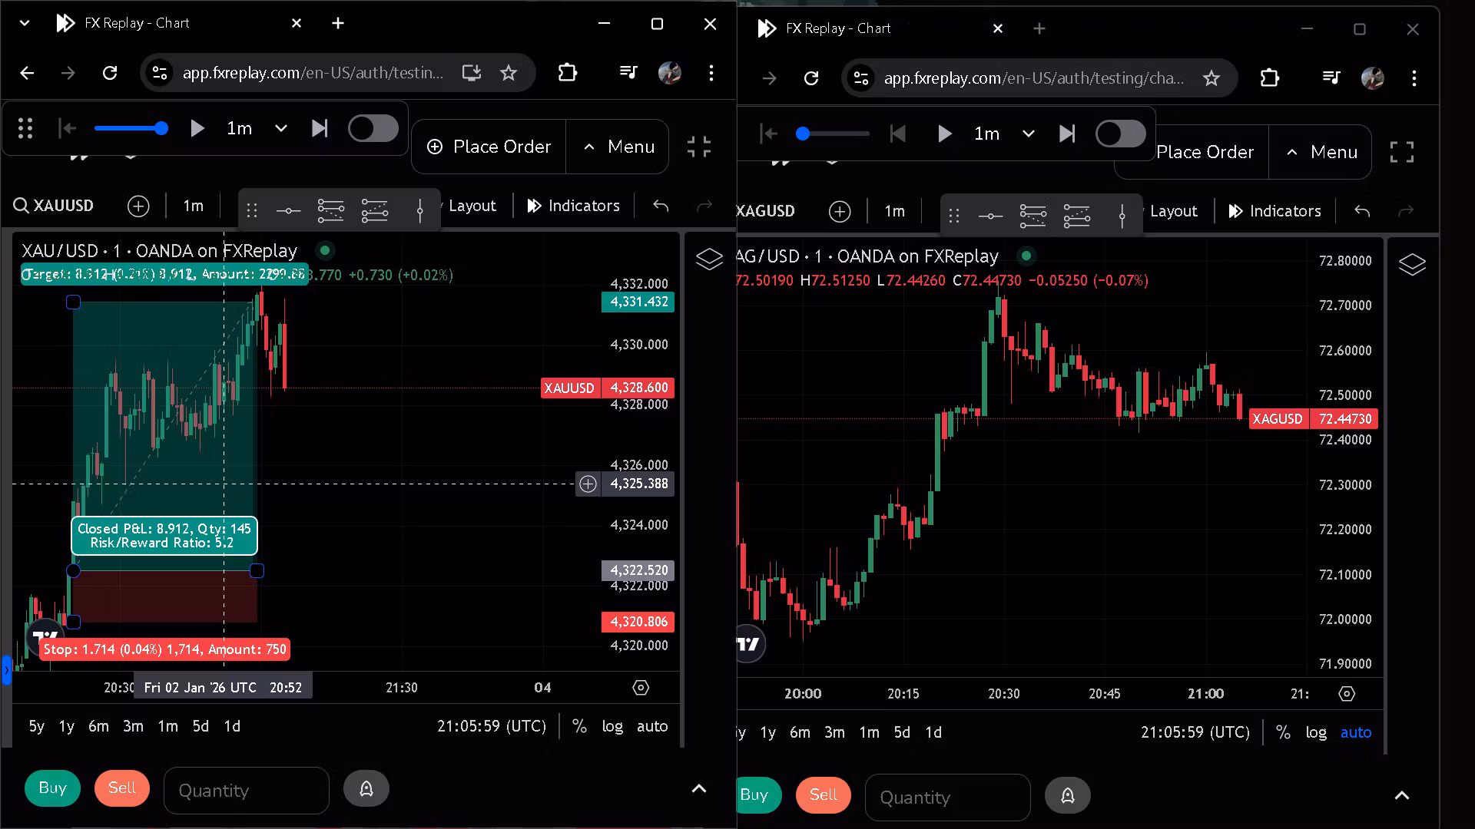Expand the bottom trading panel in XAUUSD window
The height and width of the screenshot is (829, 1475).
click(699, 789)
